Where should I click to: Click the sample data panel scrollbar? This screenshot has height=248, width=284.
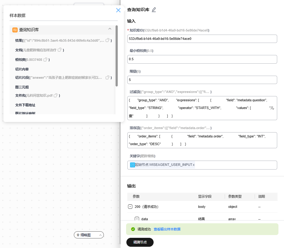click(117, 56)
